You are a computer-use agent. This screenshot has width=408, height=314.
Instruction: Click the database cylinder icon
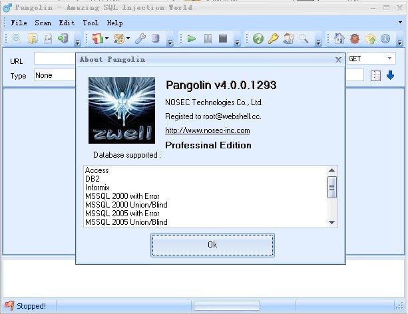pos(155,39)
